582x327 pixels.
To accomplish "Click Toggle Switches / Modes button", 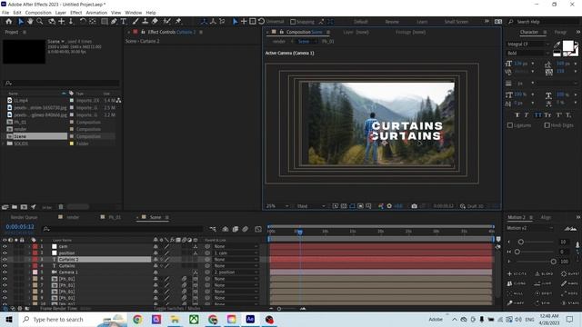I will tap(177, 308).
